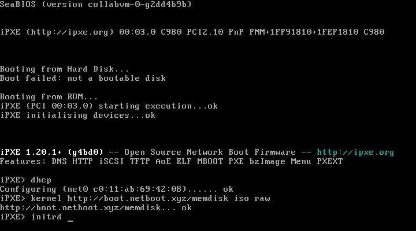Click the 'Boot failed: not a bootable disk' message
Viewport: 416px width, 231px height.
tap(83, 78)
